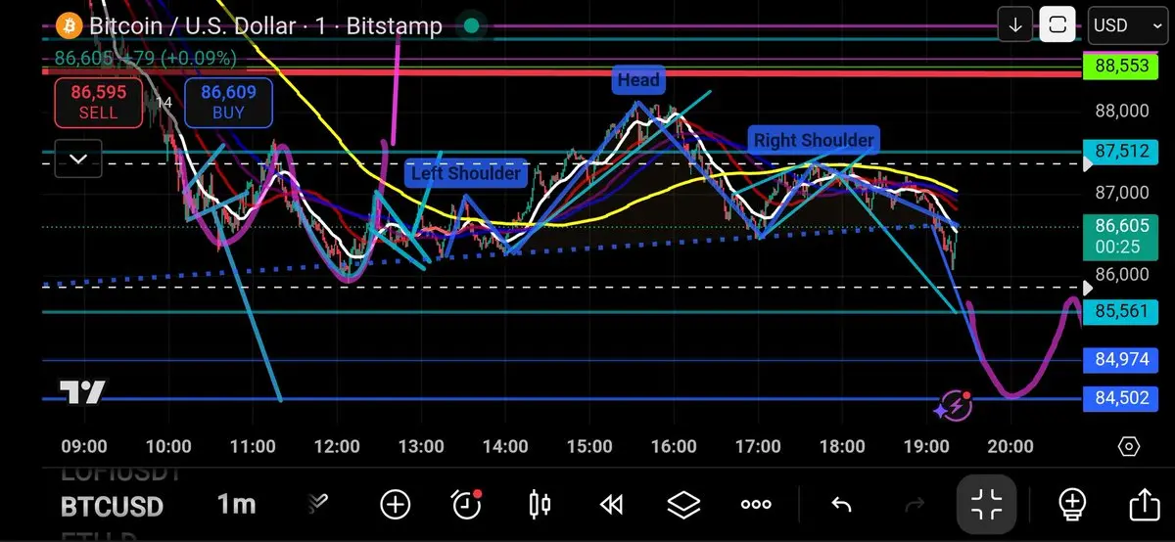This screenshot has width=1175, height=542.
Task: Click the down-arrow button beside USD
Action: [1015, 25]
